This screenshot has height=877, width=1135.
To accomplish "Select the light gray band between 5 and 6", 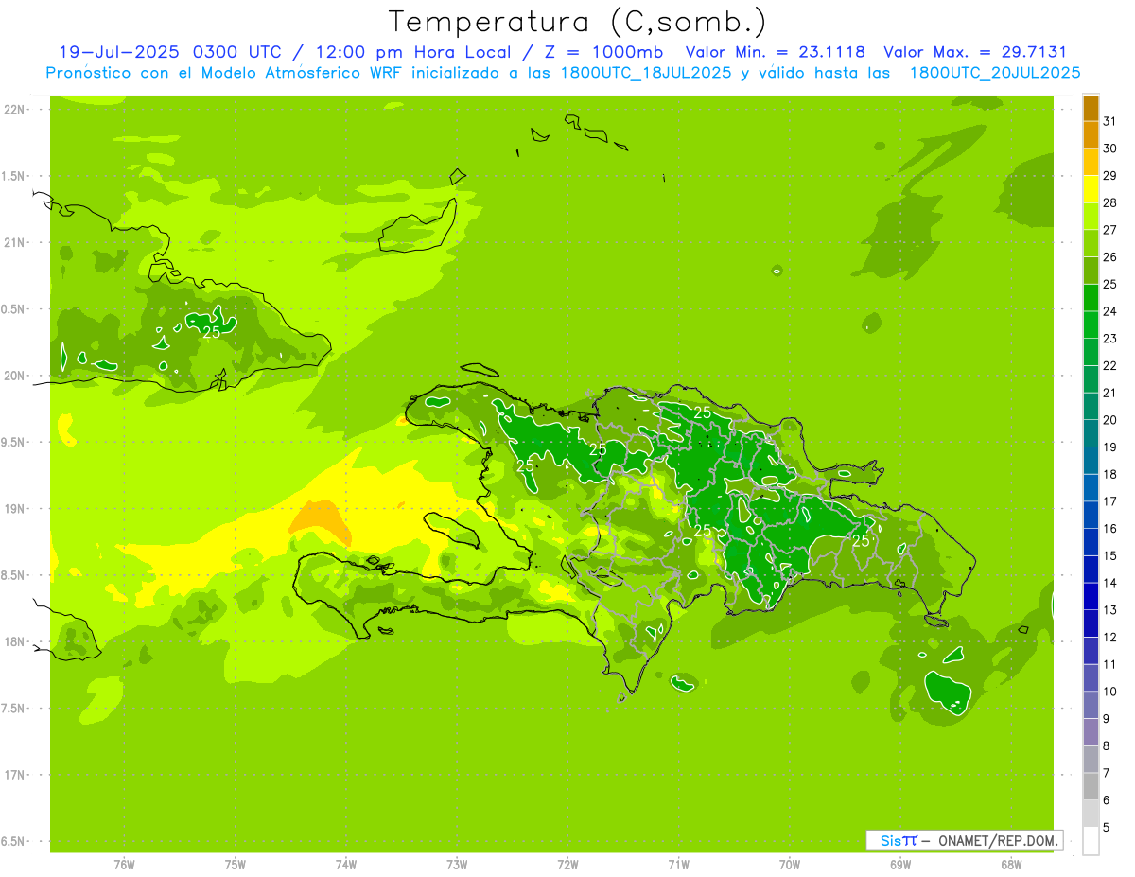I will [x=1091, y=814].
